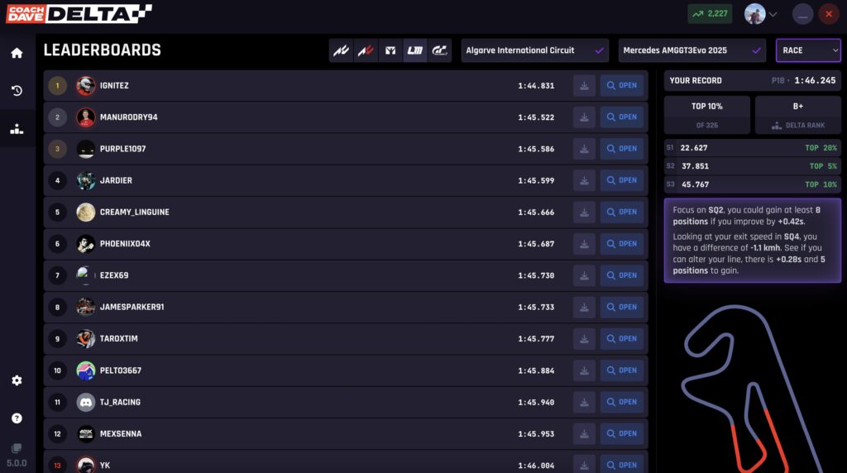847x473 pixels.
Task: Open the user profile avatar menu
Action: click(x=760, y=14)
